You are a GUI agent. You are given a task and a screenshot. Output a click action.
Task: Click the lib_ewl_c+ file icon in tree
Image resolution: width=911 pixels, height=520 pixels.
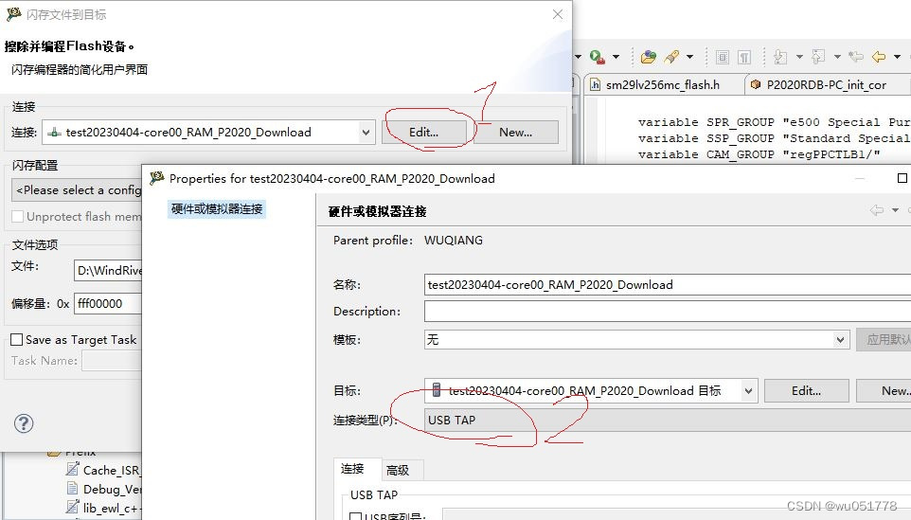click(73, 508)
